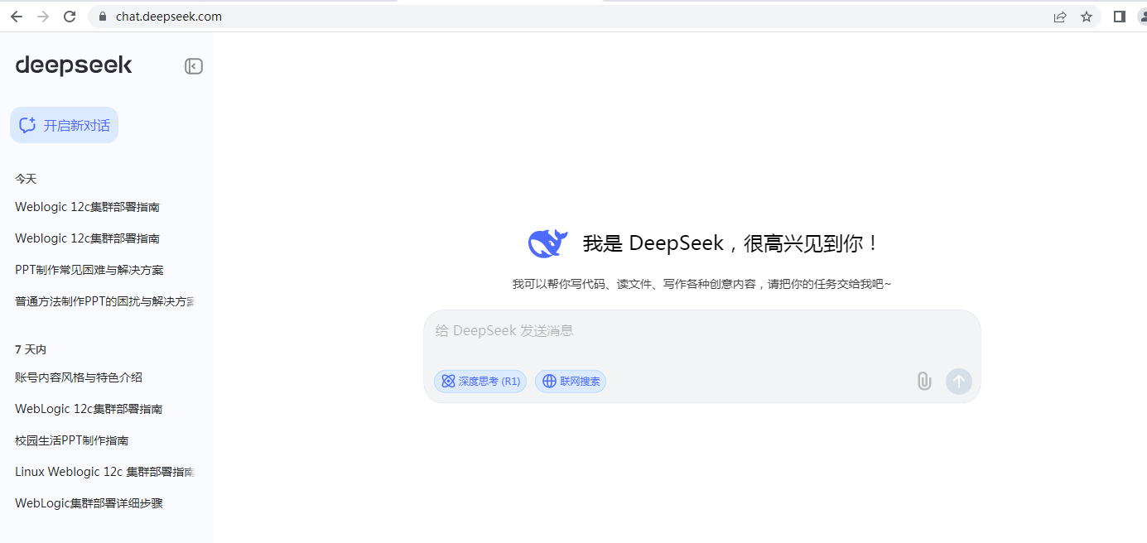Collapse the sidebar with the panel icon
Viewport: 1147px width, 543px height.
(x=194, y=66)
